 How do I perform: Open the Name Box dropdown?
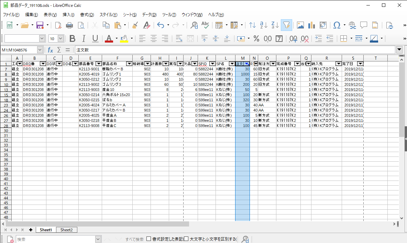coord(40,50)
